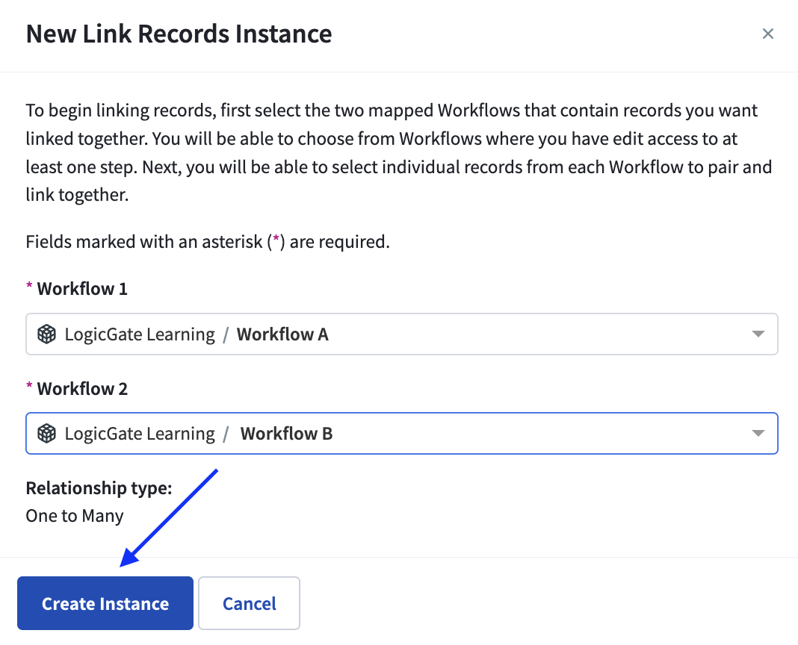Image resolution: width=798 pixels, height=645 pixels.
Task: Click the LogicGate Learning text in Workflow 2
Action: coord(140,434)
